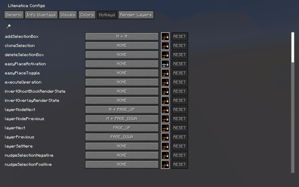The height and width of the screenshot is (187, 299).
Task: Open keybind settings icon for addSelectionBox
Action: pyautogui.click(x=165, y=36)
